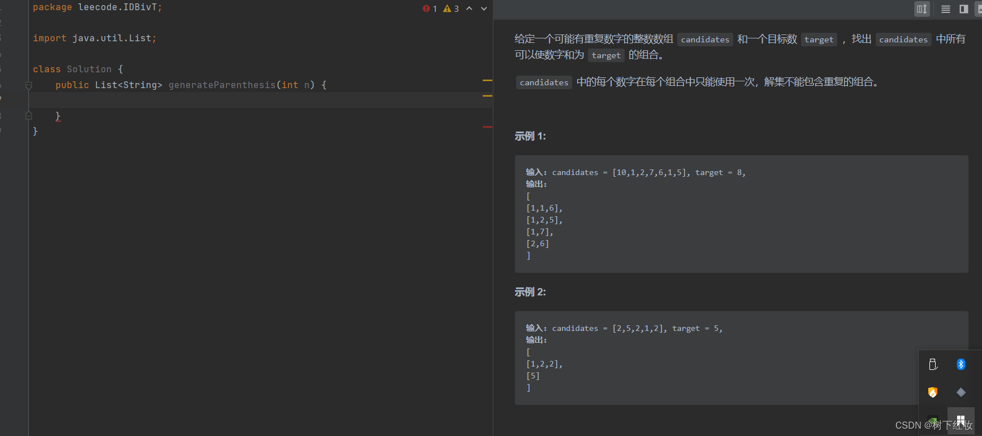Click the white four-squares tray icon

click(x=961, y=421)
